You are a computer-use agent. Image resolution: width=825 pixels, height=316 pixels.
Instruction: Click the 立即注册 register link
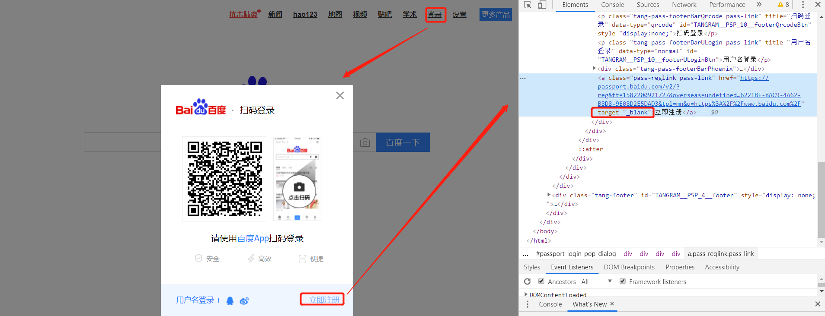[324, 300]
